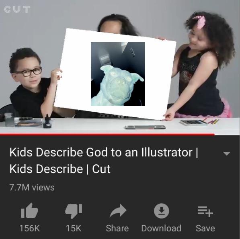This screenshot has width=240, height=239.
Task: Tap the Save label
Action: [x=205, y=228]
